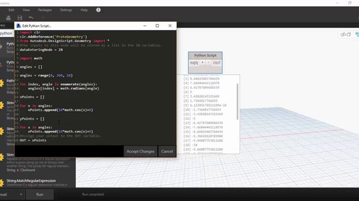
Task: Click preview row '[18] -10'
Action: (190, 145)
